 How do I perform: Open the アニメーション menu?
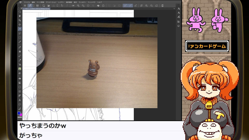pos(51,2)
